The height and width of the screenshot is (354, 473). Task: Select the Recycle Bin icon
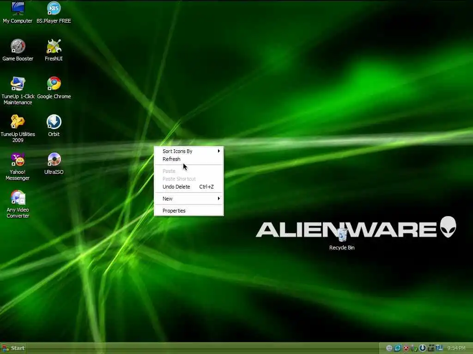342,239
